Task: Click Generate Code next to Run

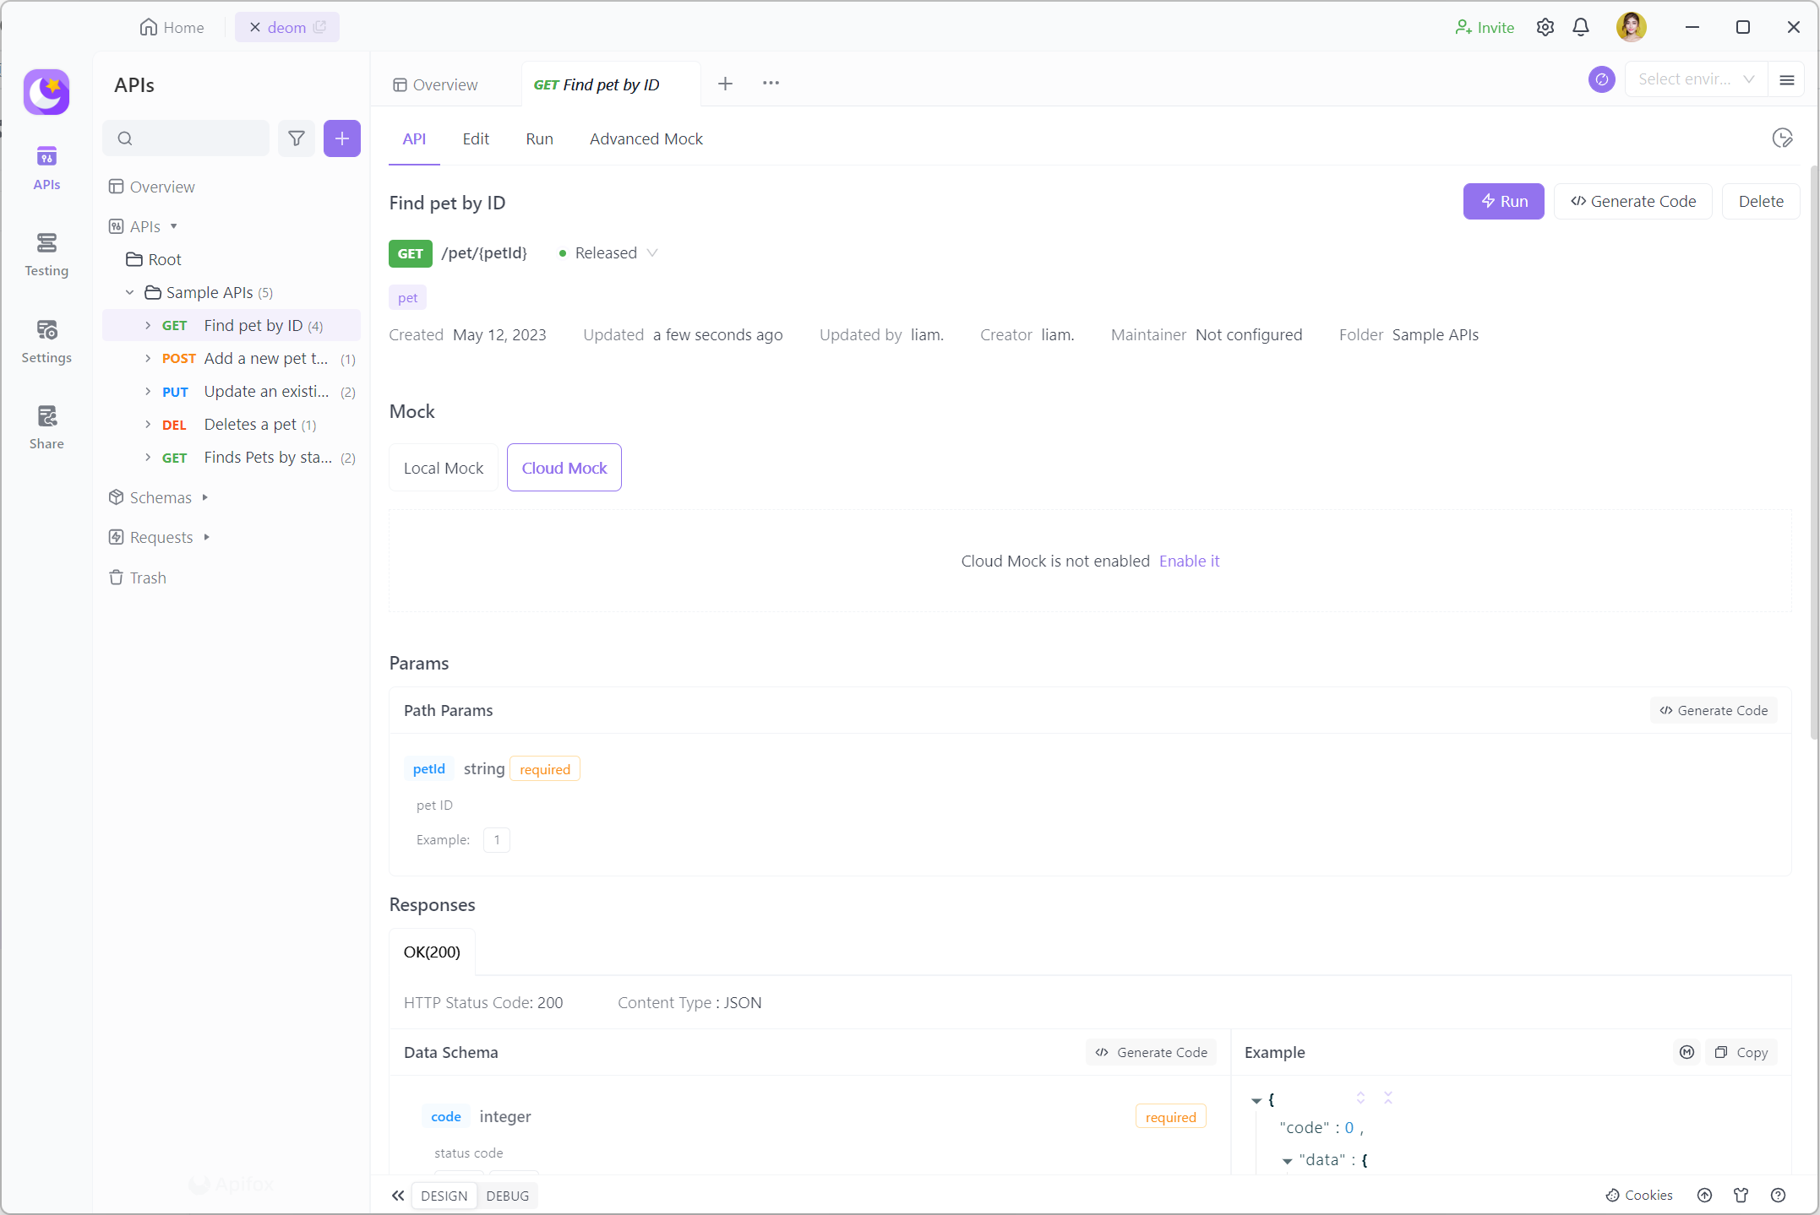Action: 1632,201
